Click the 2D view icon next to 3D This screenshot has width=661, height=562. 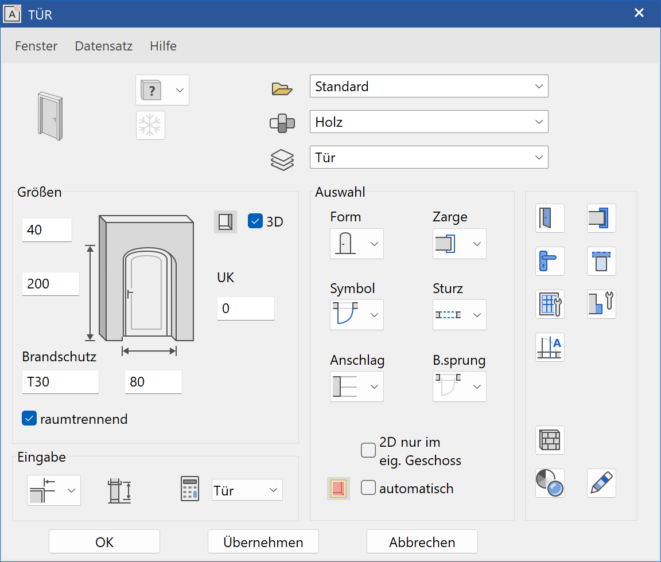(225, 221)
